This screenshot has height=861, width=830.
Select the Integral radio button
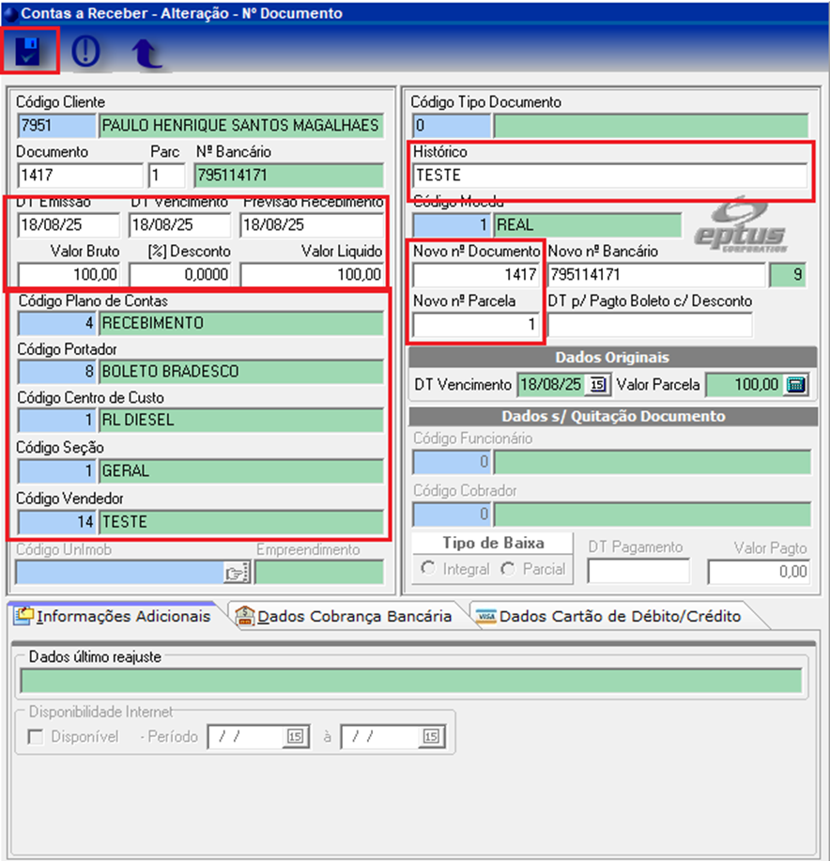430,569
